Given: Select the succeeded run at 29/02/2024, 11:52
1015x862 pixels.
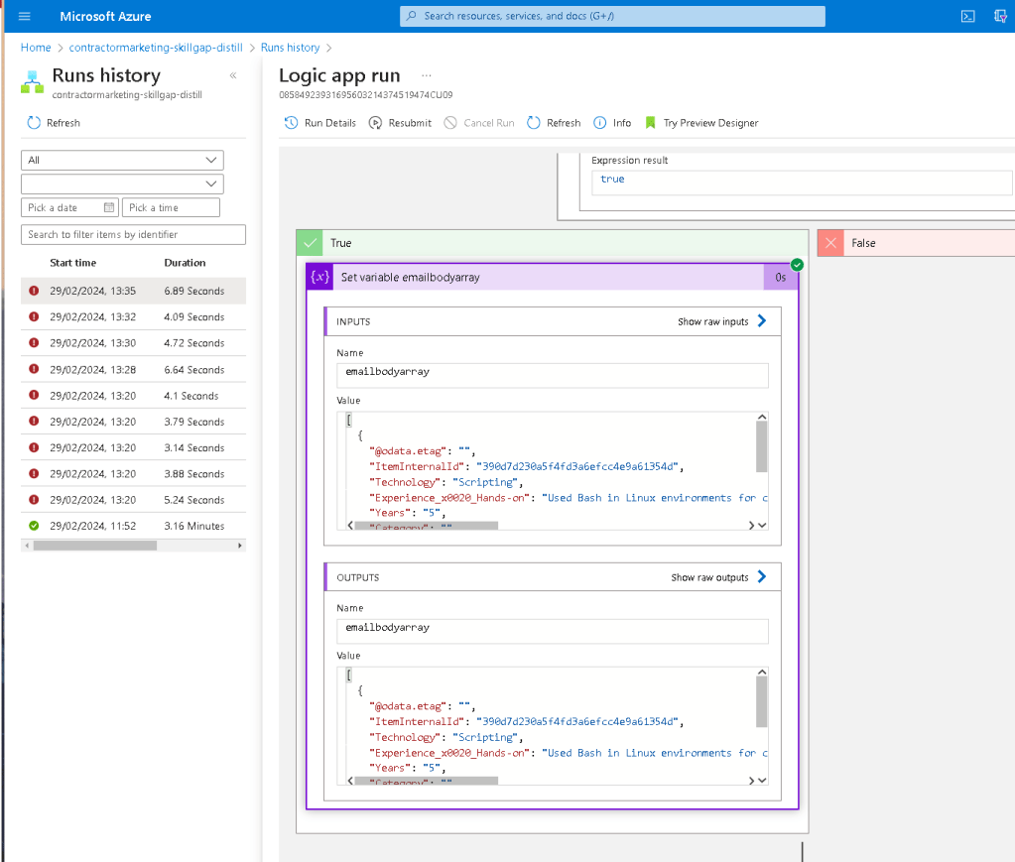Looking at the screenshot, I should click(x=133, y=526).
